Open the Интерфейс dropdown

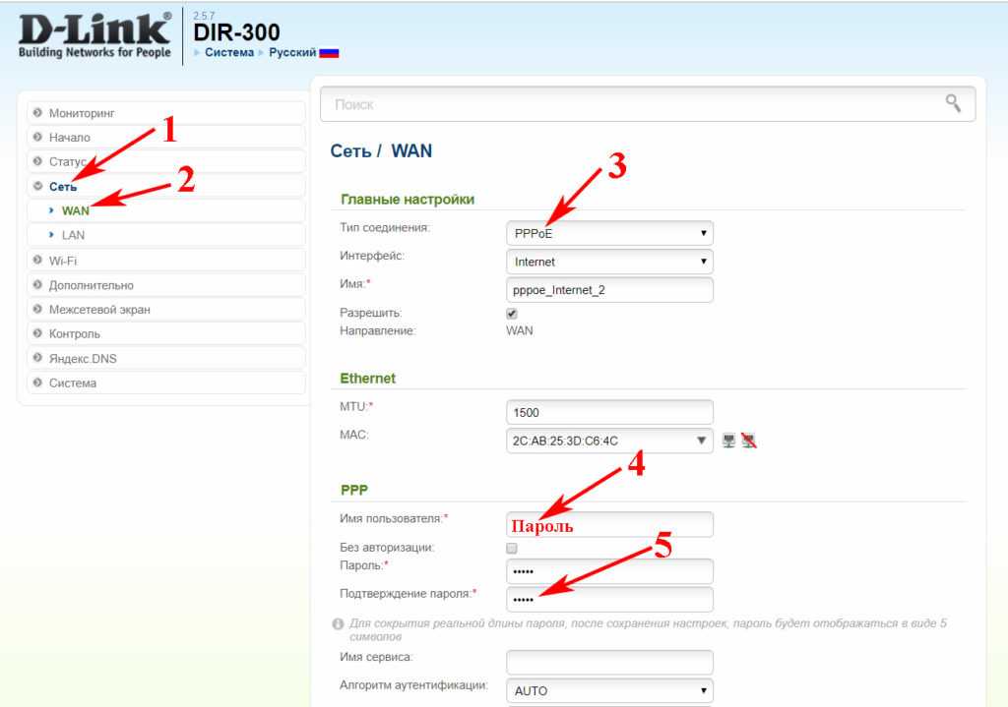(x=609, y=262)
